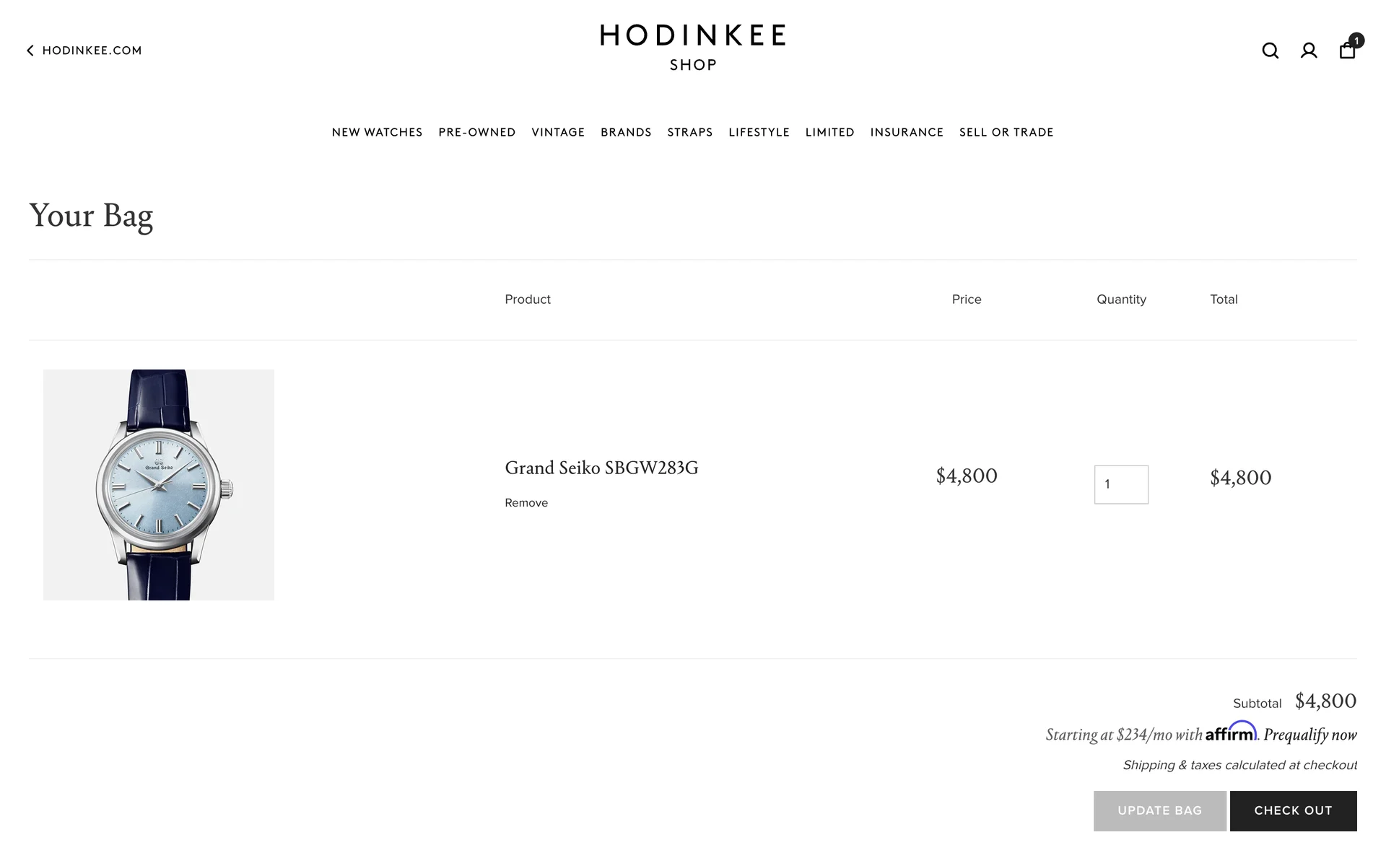Image resolution: width=1386 pixels, height=866 pixels.
Task: Open the search magnifier icon
Action: click(x=1270, y=51)
